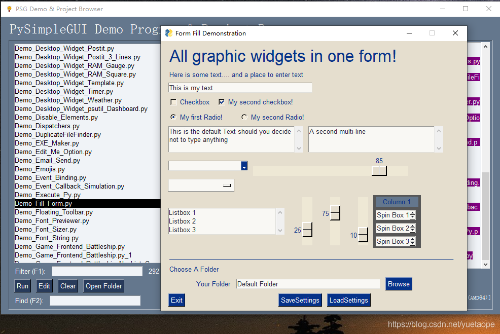Select Demo_Event_Binding.py

[x=87, y=177]
